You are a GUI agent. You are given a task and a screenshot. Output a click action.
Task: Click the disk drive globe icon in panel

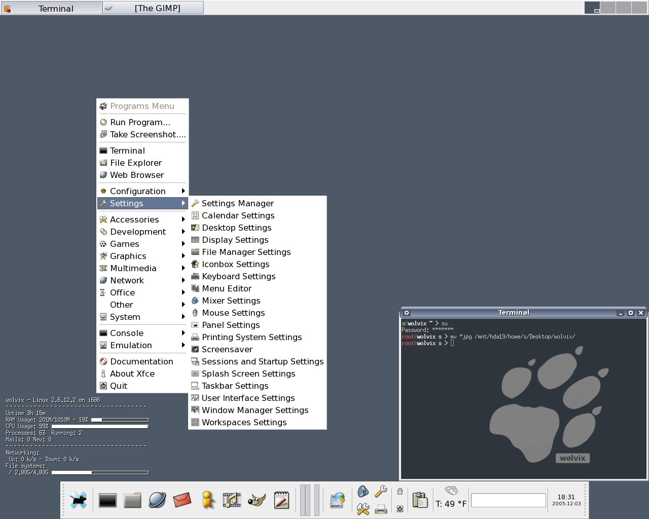tap(338, 500)
